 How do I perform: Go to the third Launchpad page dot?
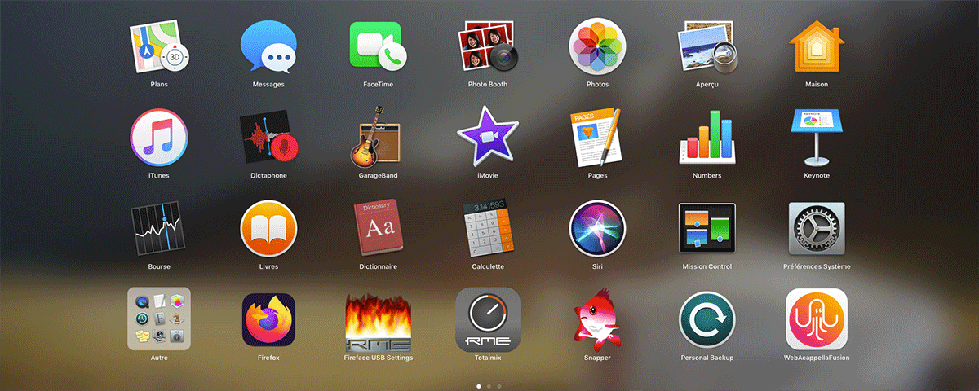(499, 385)
